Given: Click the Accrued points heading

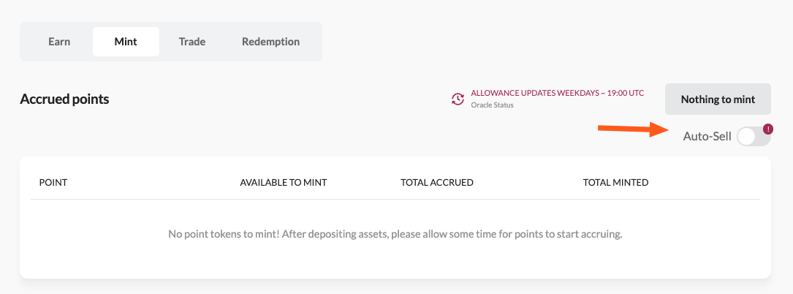Looking at the screenshot, I should (64, 99).
